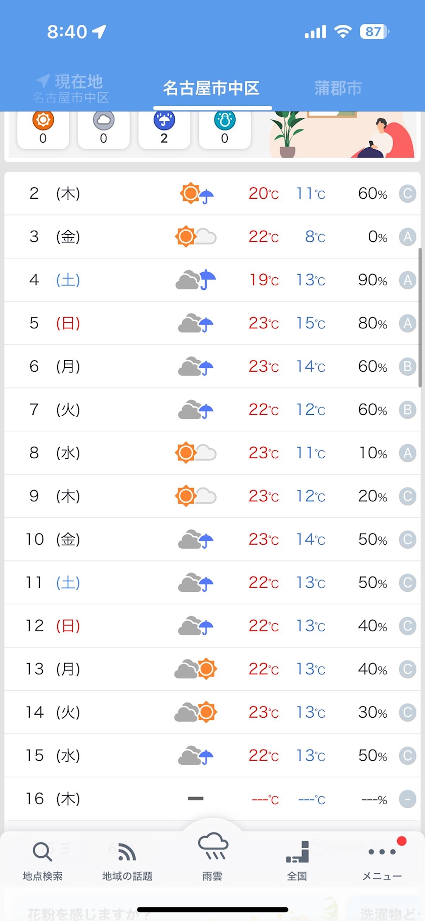The height and width of the screenshot is (921, 425).
Task: Switch to the 蒲郡市 tab
Action: click(338, 88)
